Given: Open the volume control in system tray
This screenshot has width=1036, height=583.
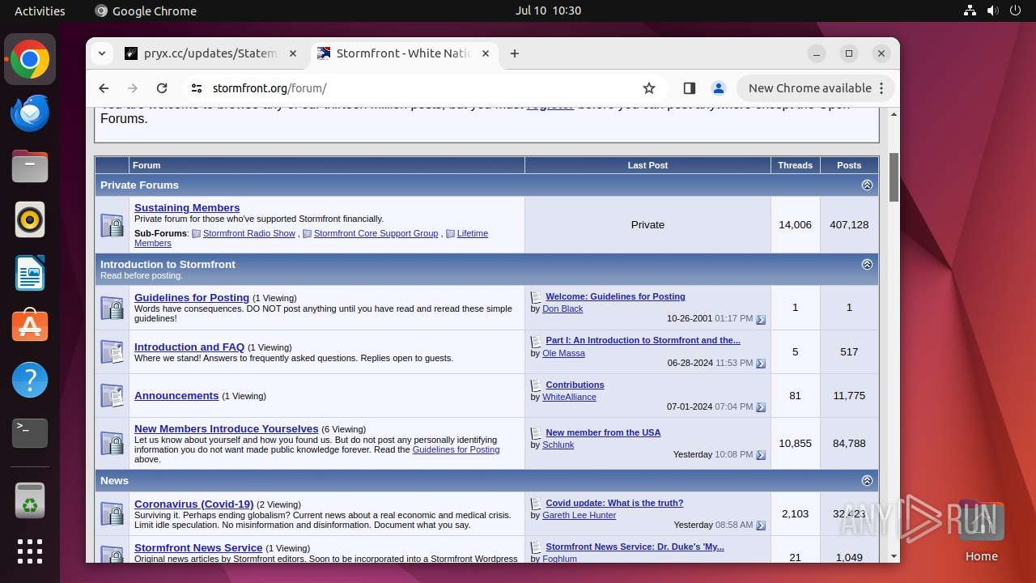Looking at the screenshot, I should [993, 11].
